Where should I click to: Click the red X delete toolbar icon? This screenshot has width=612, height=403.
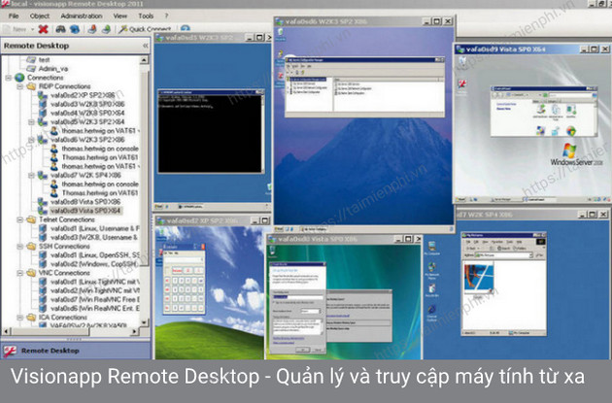pyautogui.click(x=44, y=29)
